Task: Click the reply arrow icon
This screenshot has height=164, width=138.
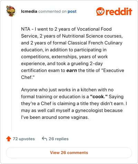Action: pyautogui.click(x=45, y=139)
